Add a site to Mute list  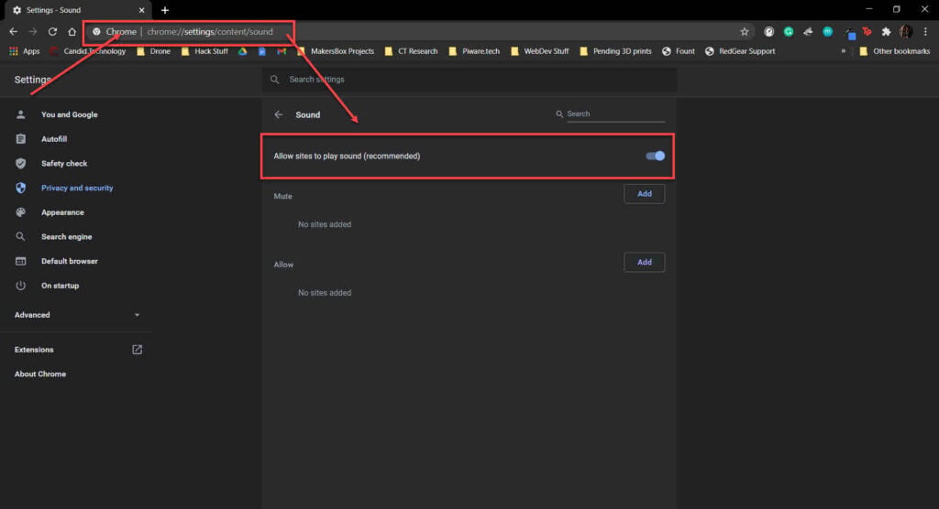pos(645,194)
